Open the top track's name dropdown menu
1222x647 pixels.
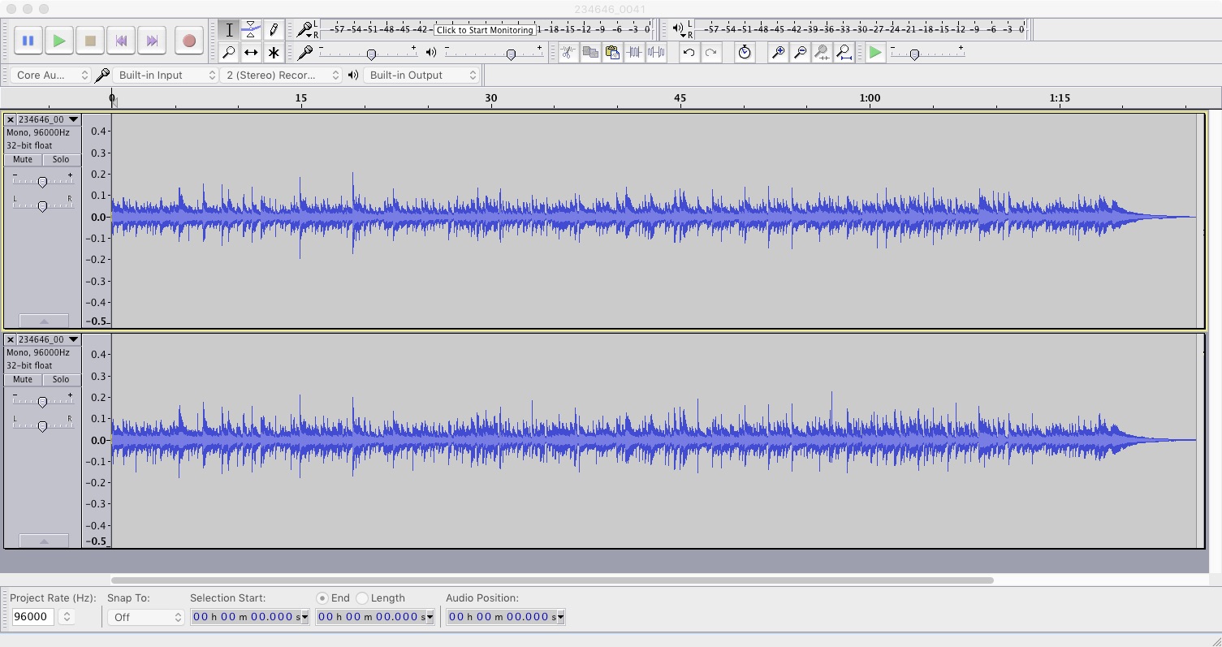point(73,119)
